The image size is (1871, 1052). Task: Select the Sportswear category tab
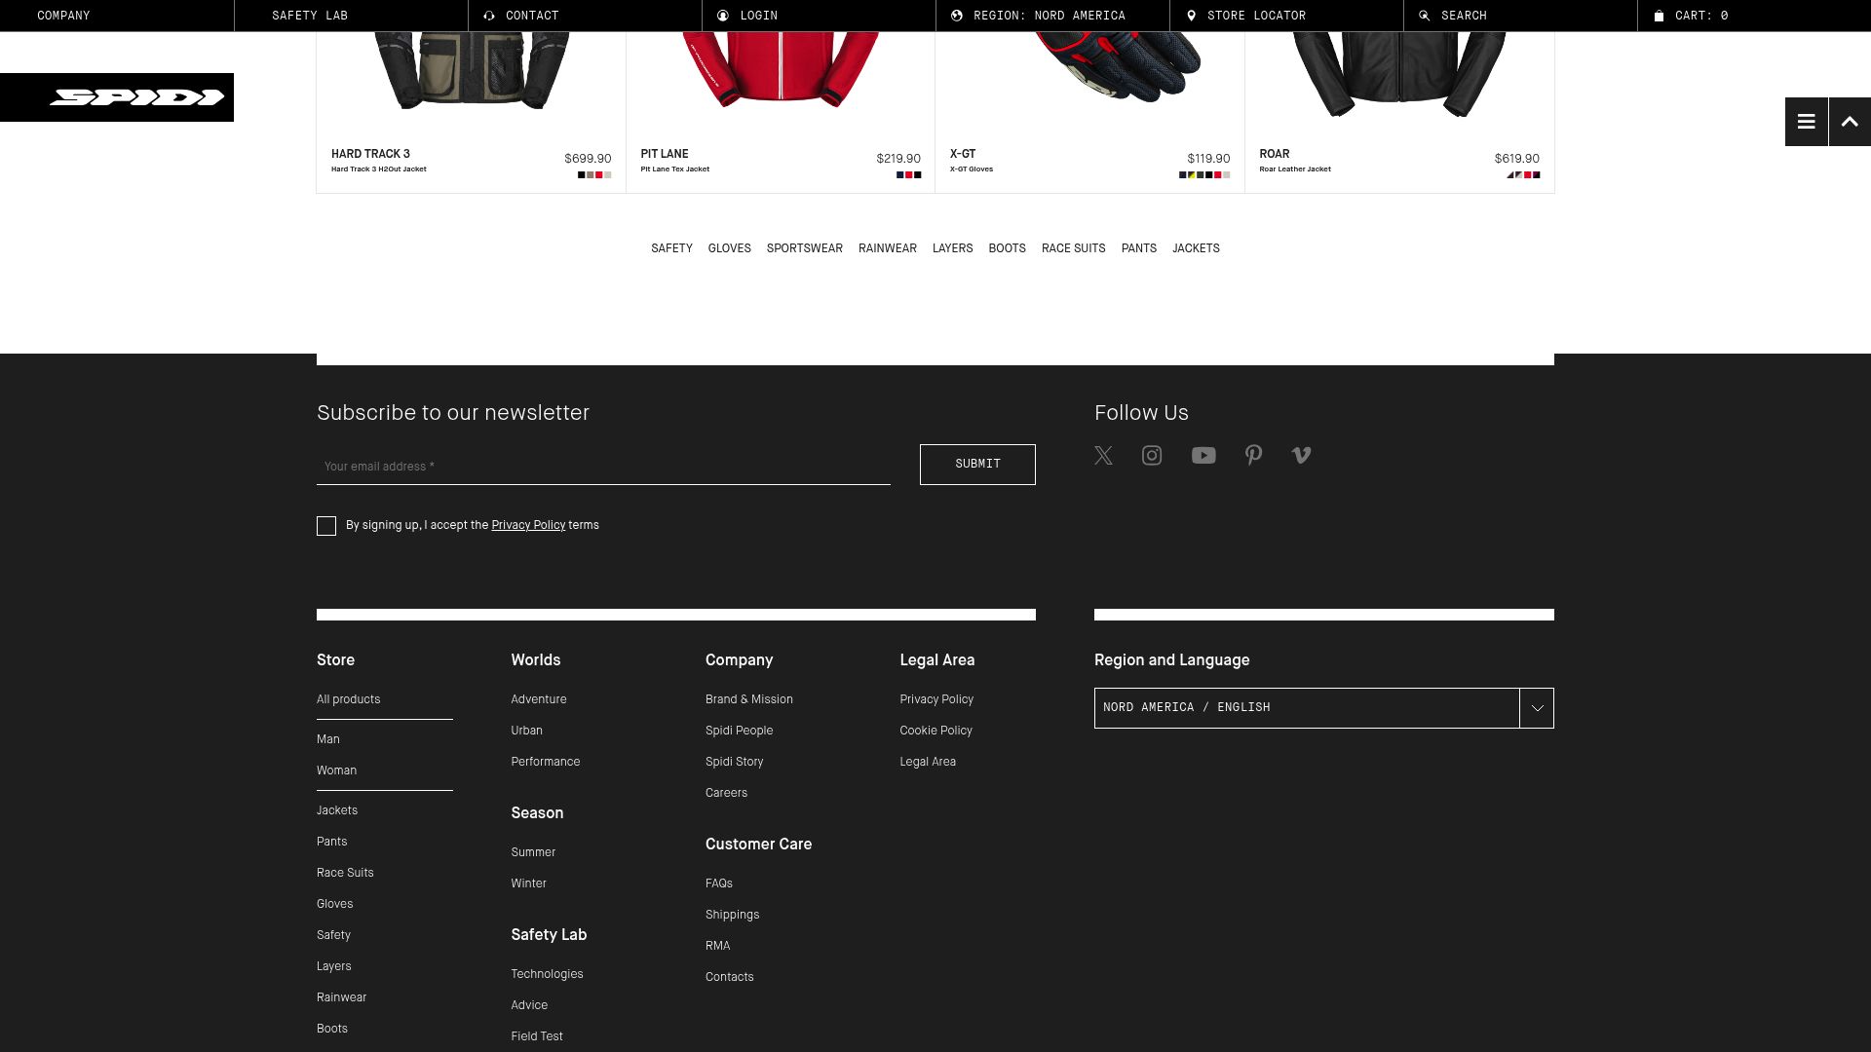click(804, 248)
